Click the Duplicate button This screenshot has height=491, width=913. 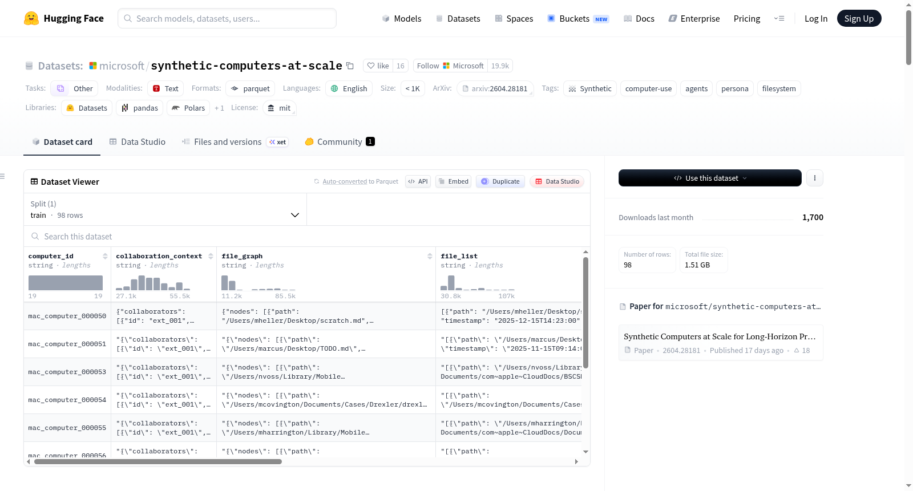(x=500, y=181)
